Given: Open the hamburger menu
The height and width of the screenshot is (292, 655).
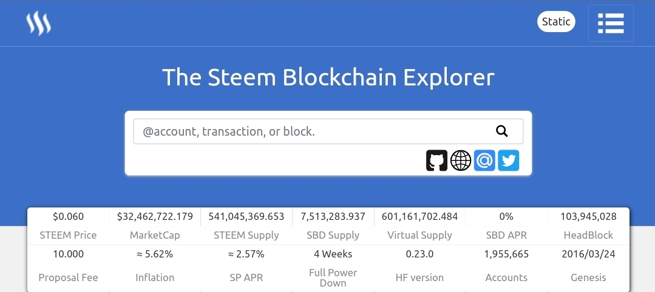Looking at the screenshot, I should click(611, 23).
